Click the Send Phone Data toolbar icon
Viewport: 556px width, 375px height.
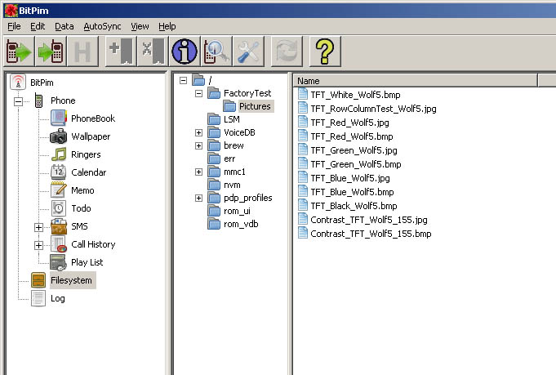51,51
